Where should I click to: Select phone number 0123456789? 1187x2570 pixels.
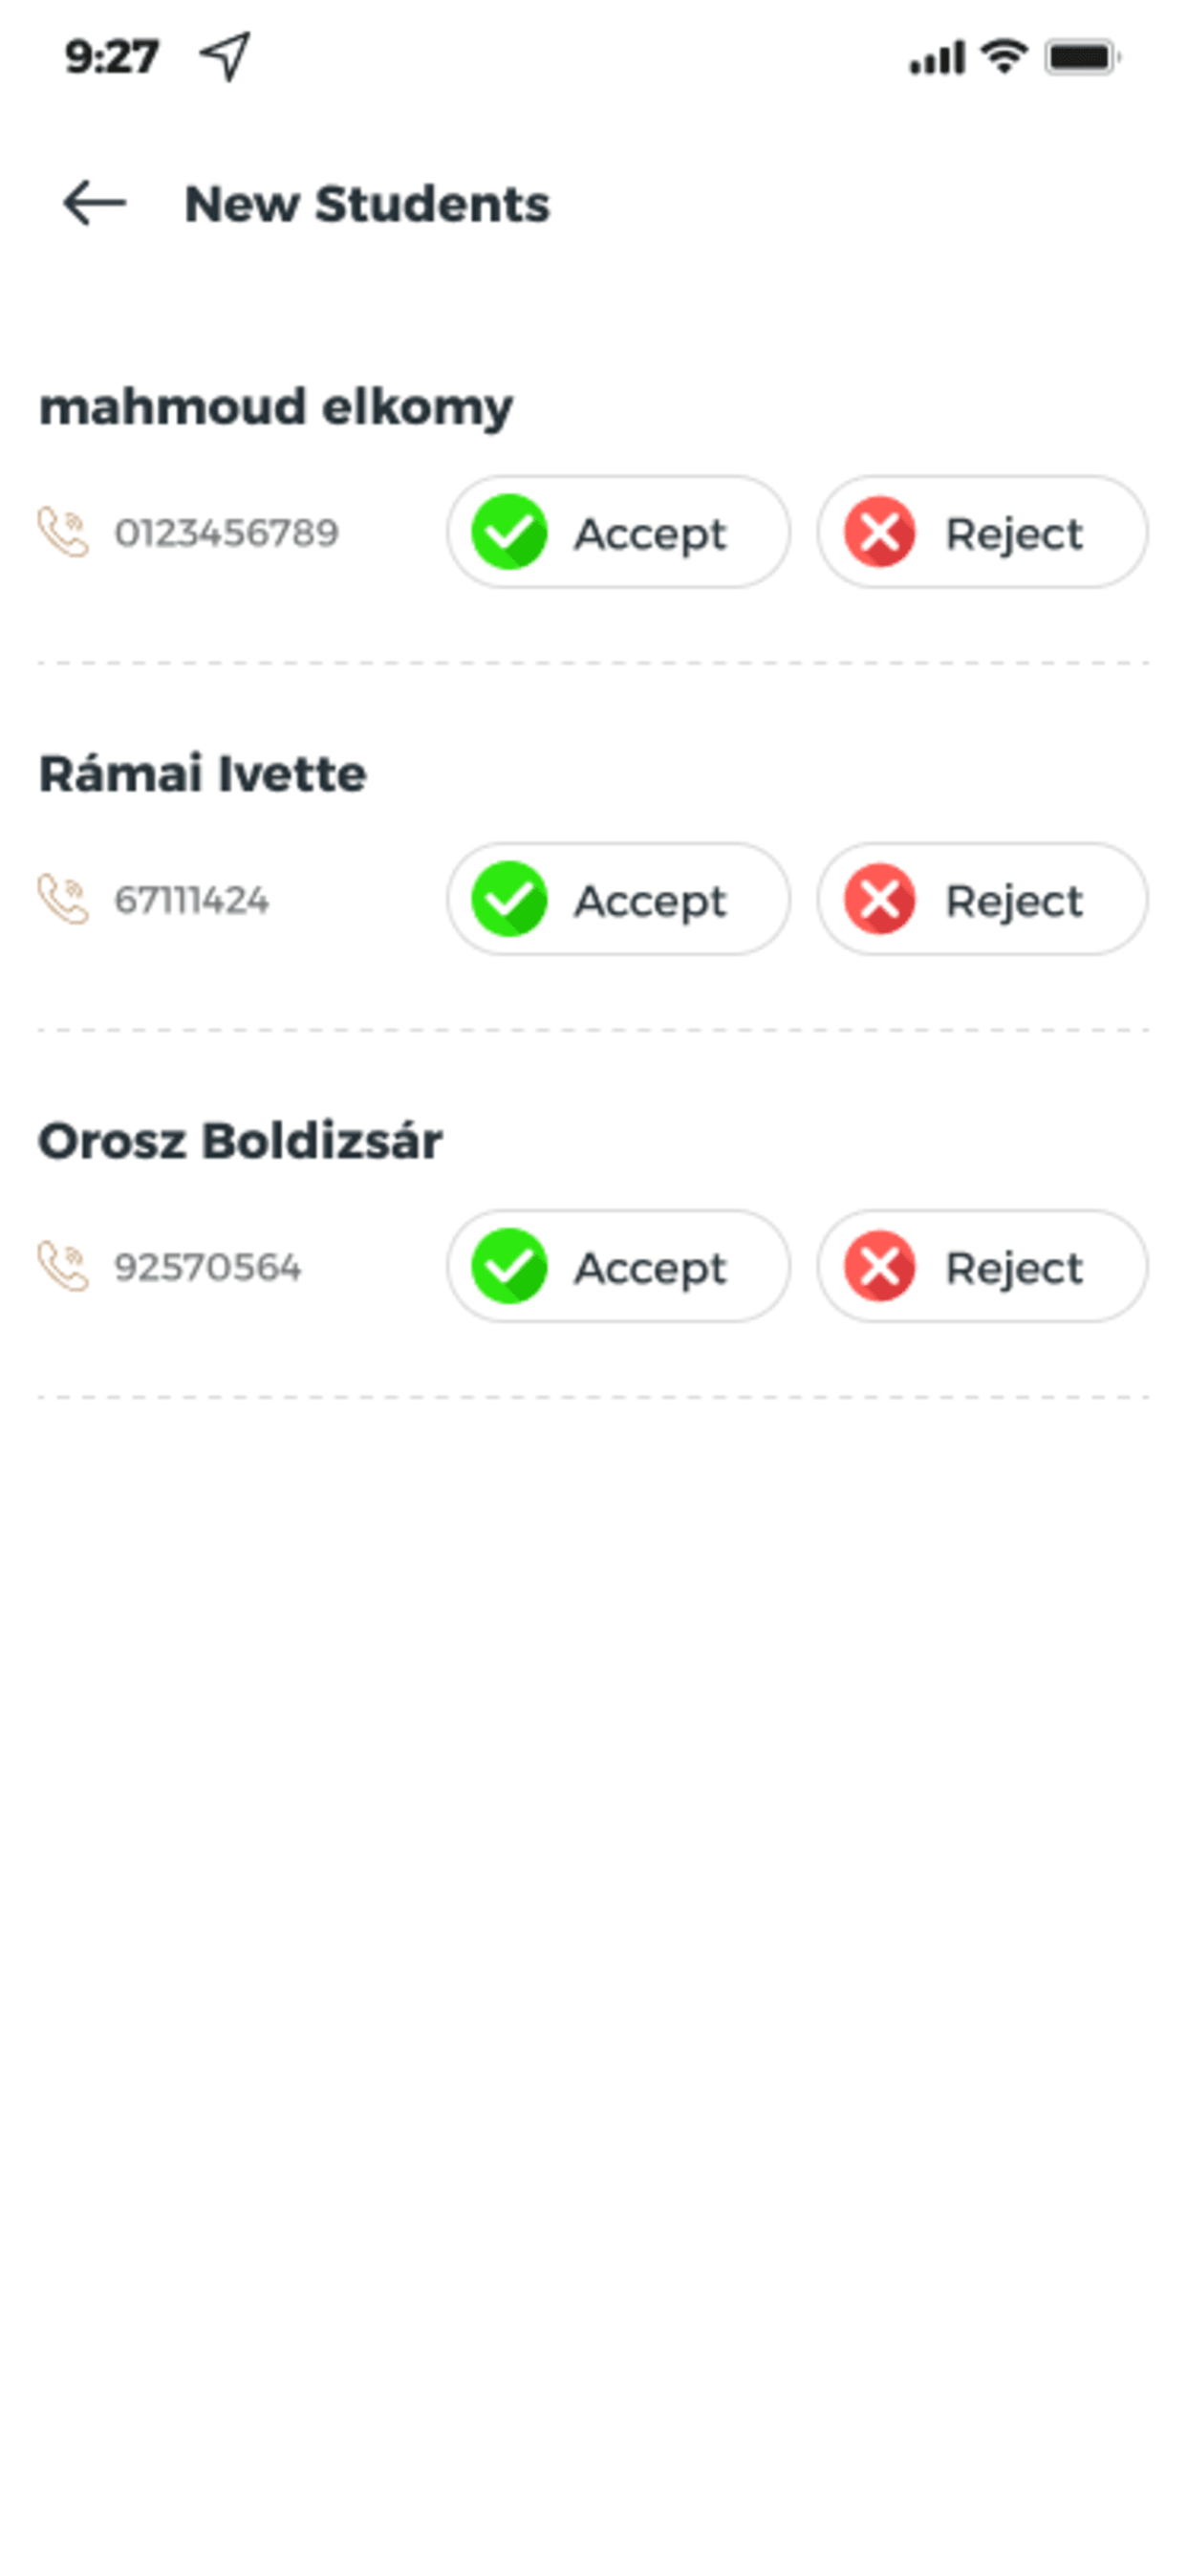coord(227,533)
